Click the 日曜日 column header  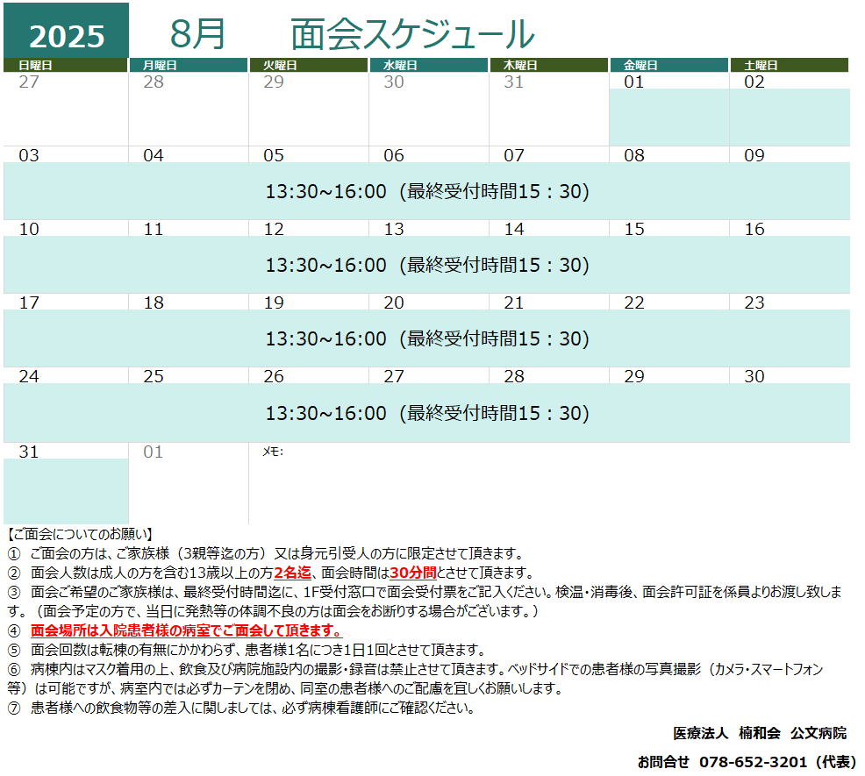65,65
